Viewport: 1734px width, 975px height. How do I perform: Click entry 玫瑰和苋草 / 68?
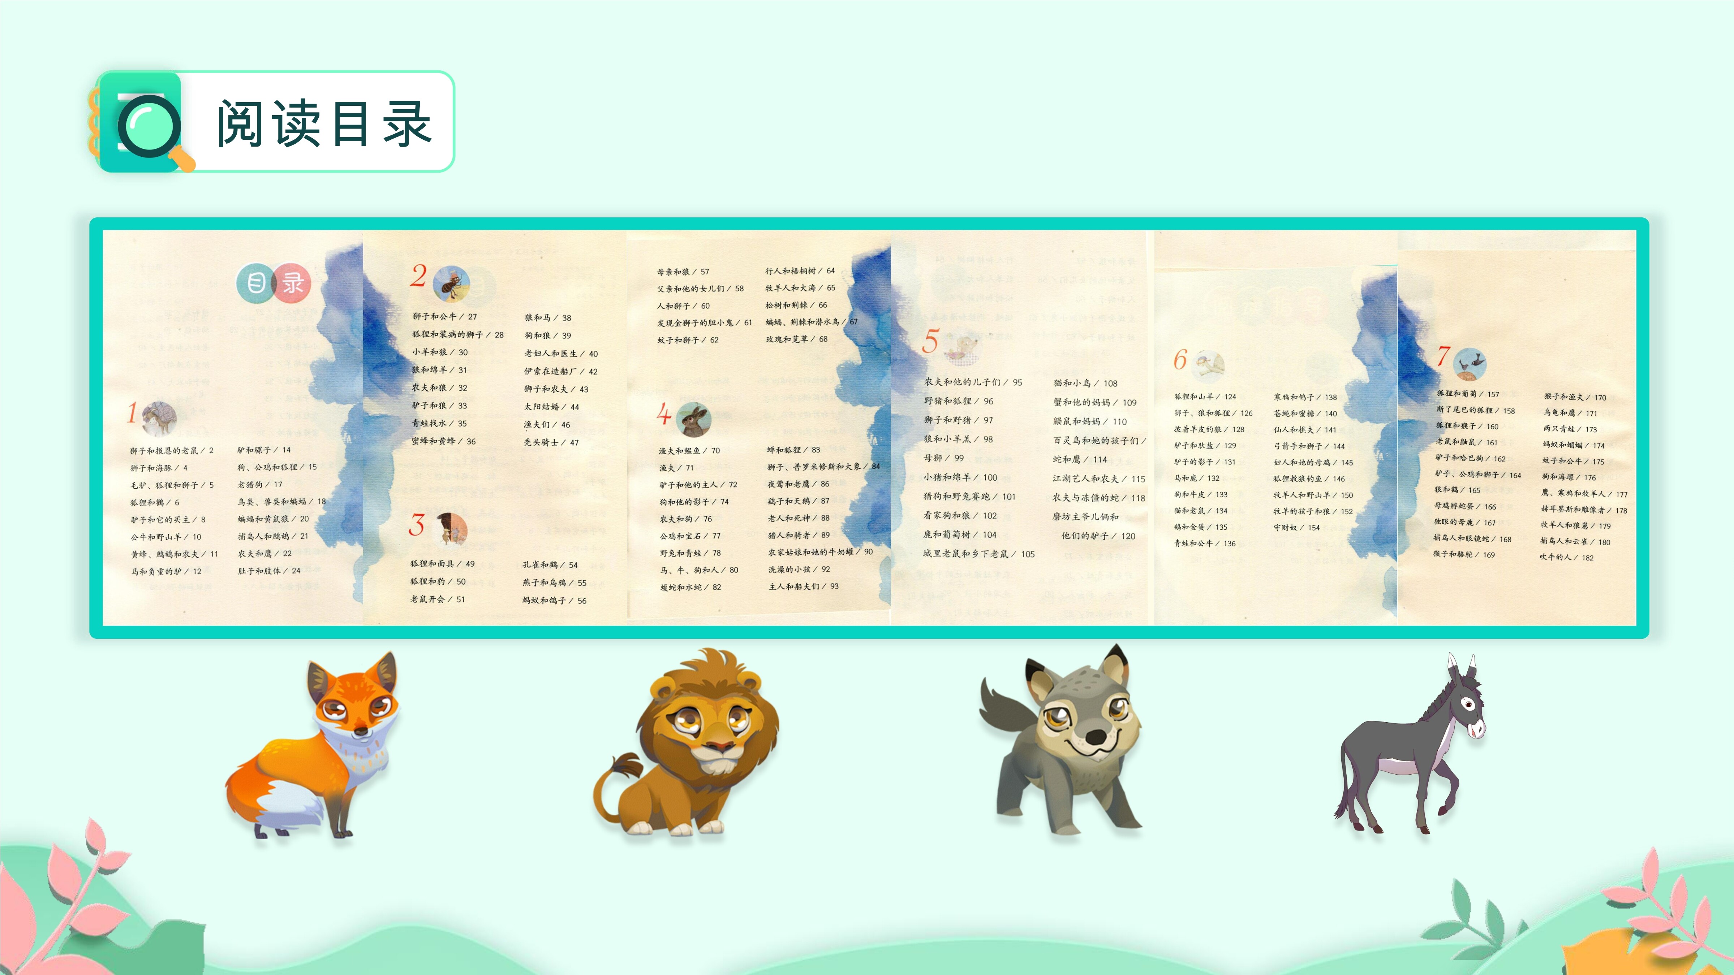pos(797,339)
